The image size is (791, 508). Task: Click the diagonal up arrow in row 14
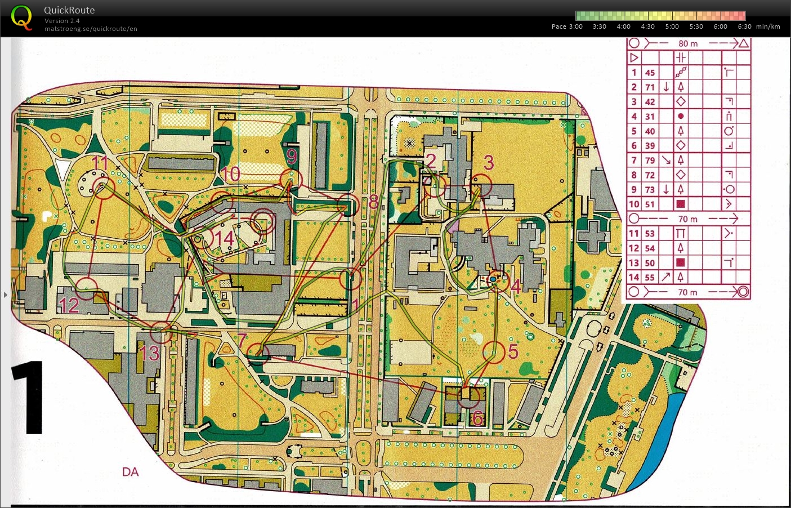click(x=666, y=277)
